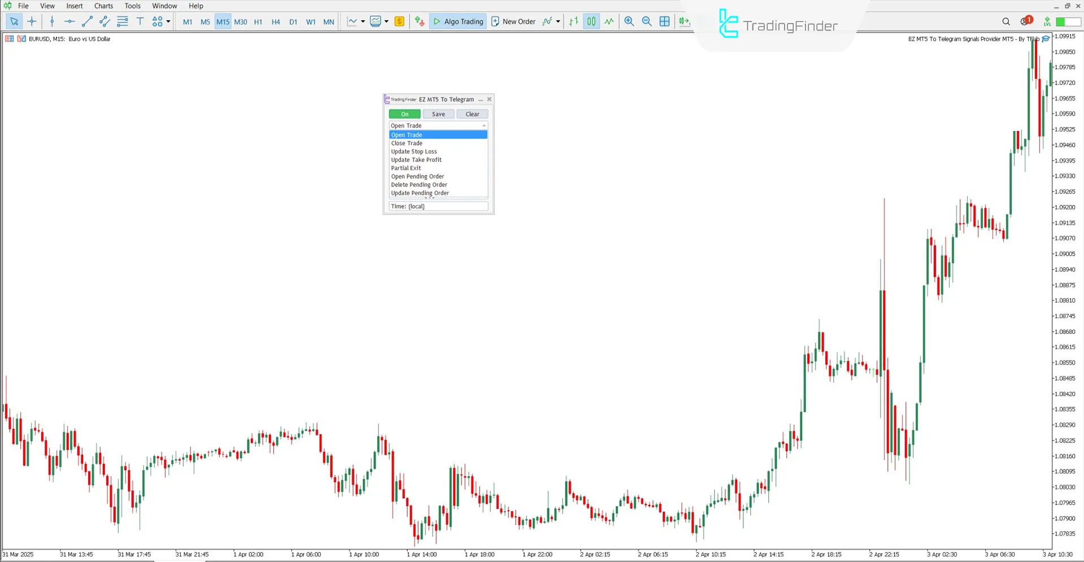1084x562 pixels.
Task: Click the zoom in magnifier icon
Action: pyautogui.click(x=629, y=21)
